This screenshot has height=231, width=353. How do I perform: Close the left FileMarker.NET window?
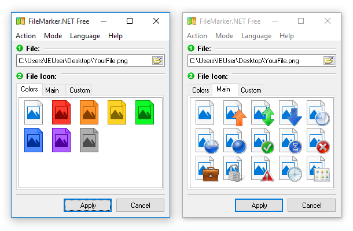coord(156,21)
